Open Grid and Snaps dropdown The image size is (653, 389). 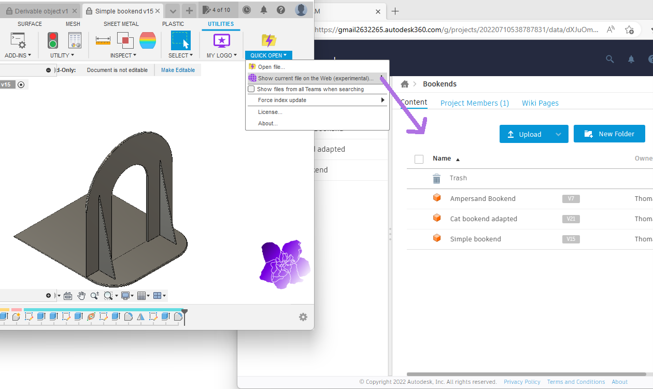143,295
